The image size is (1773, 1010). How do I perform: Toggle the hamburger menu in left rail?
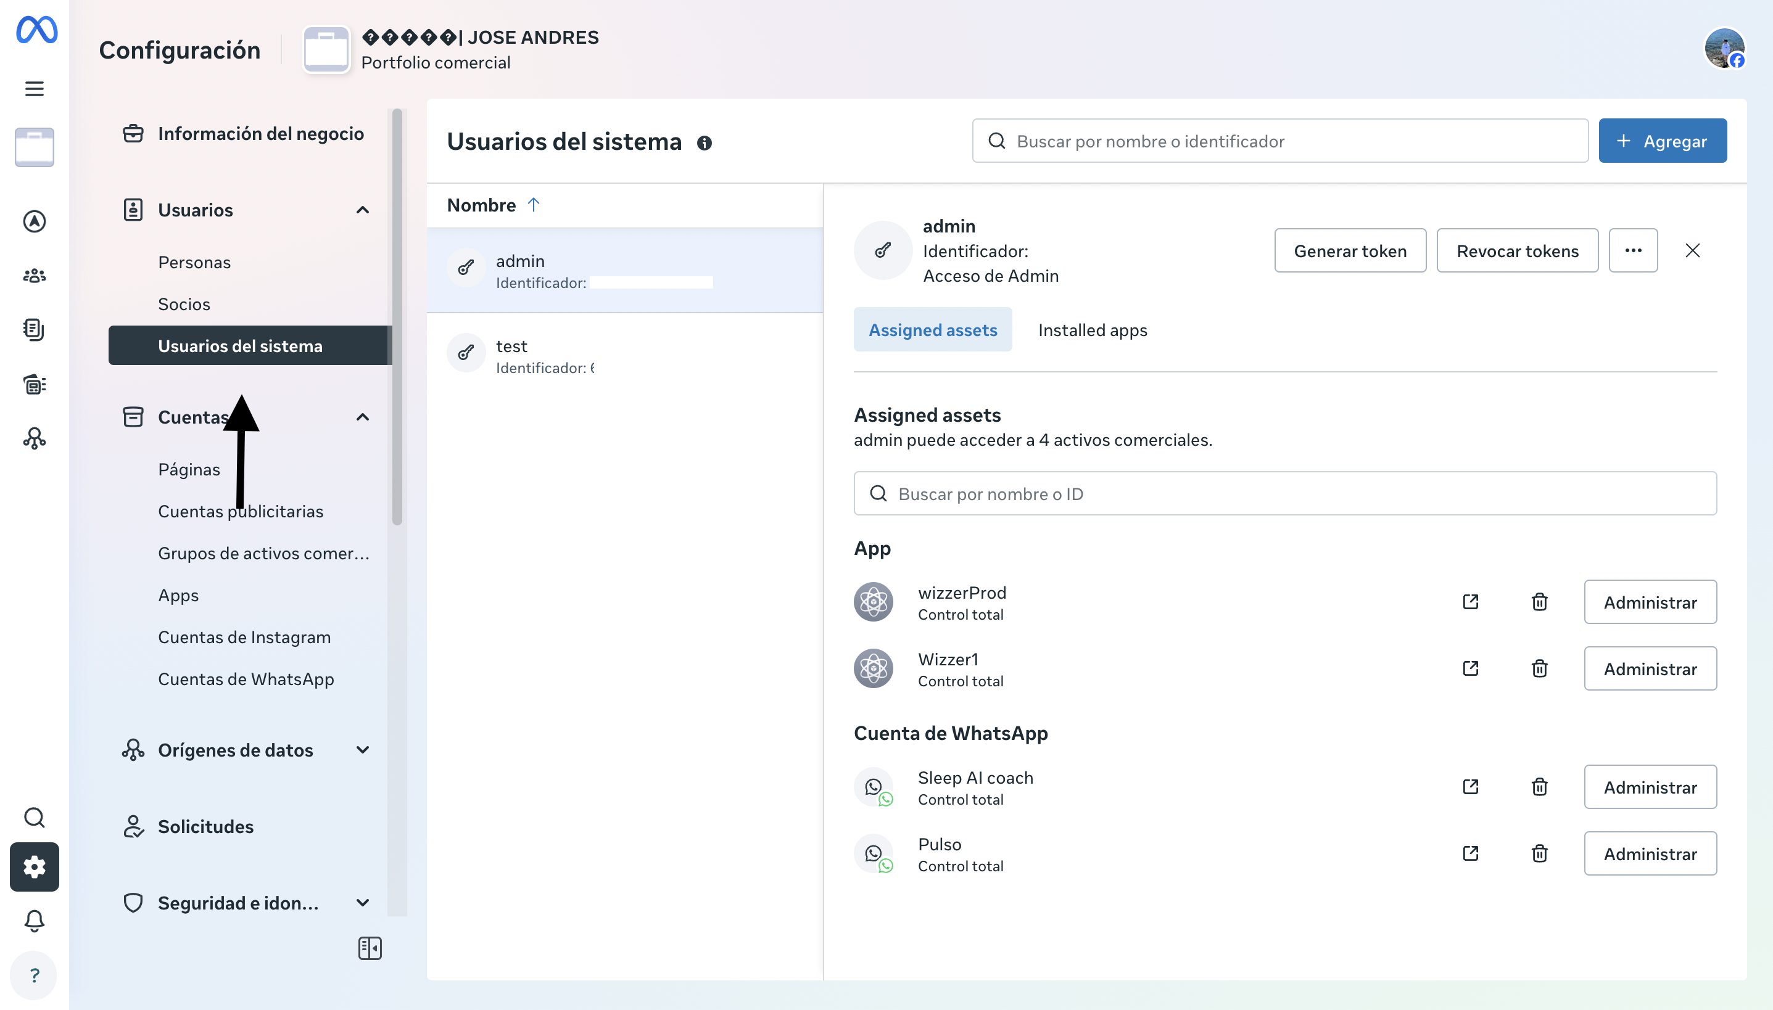coord(34,89)
